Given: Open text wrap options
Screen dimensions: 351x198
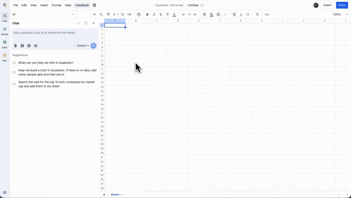Looking at the screenshot, I should pos(248,15).
